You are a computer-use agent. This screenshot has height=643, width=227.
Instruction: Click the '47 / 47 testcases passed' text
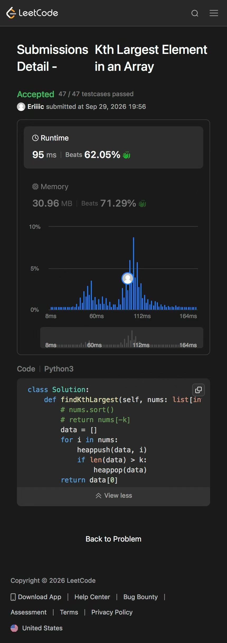tap(96, 94)
